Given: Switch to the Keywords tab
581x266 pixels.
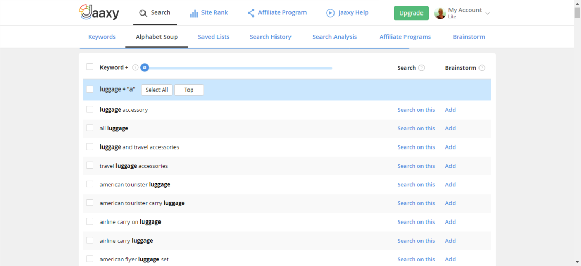Looking at the screenshot, I should [x=102, y=37].
